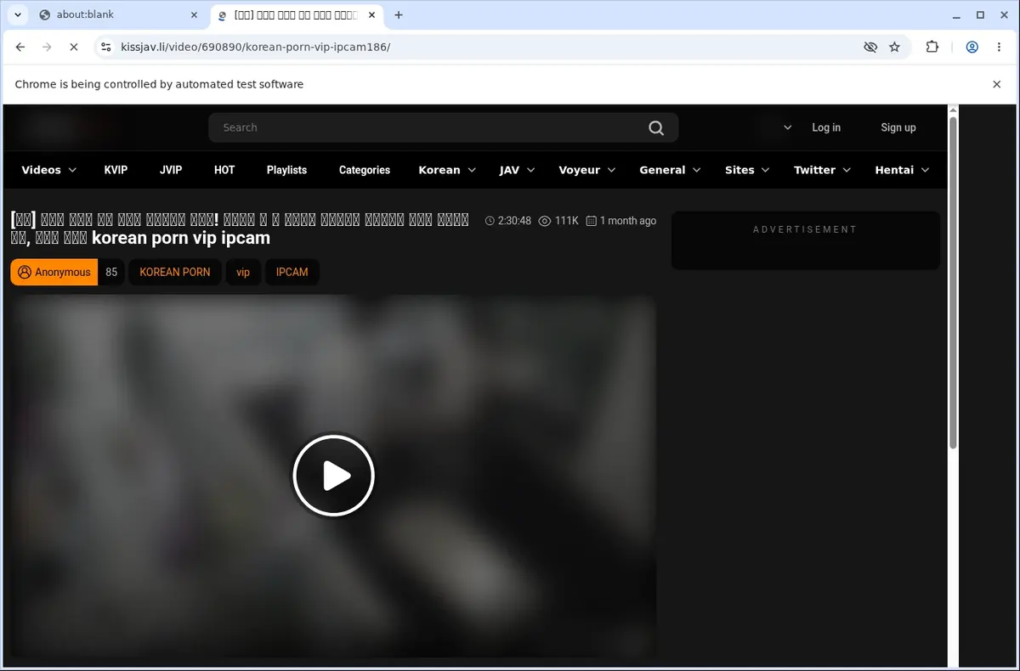1020x671 pixels.
Task: Dismiss the automated test software infobar
Action: coord(997,84)
